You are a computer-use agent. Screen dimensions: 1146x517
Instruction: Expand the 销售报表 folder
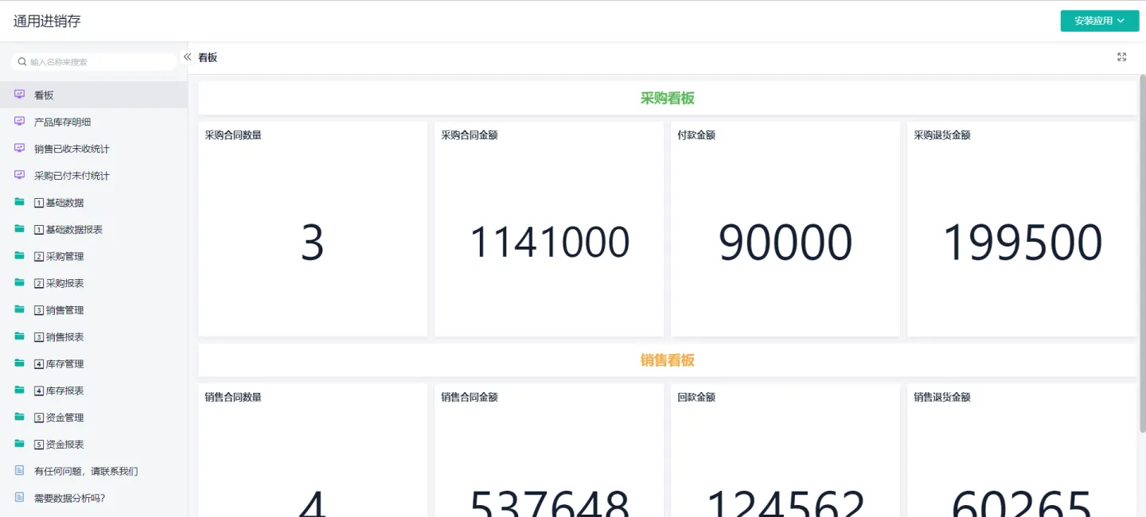click(x=94, y=336)
